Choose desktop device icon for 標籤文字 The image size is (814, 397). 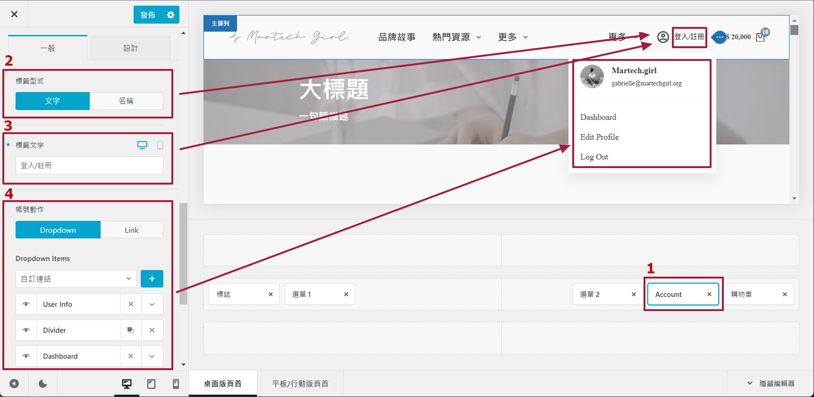click(142, 145)
